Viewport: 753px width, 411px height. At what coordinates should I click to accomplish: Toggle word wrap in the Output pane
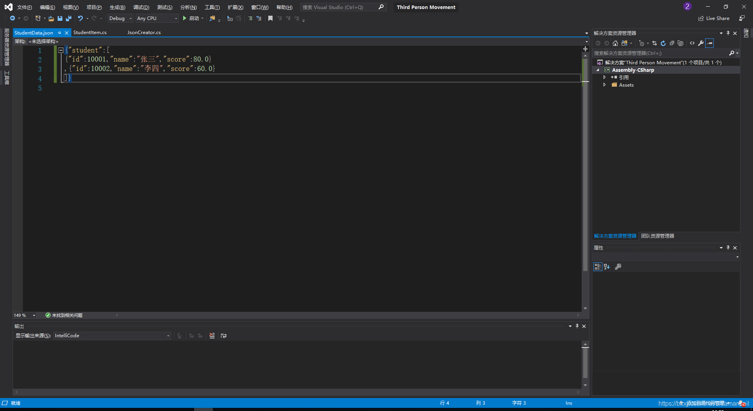click(223, 336)
